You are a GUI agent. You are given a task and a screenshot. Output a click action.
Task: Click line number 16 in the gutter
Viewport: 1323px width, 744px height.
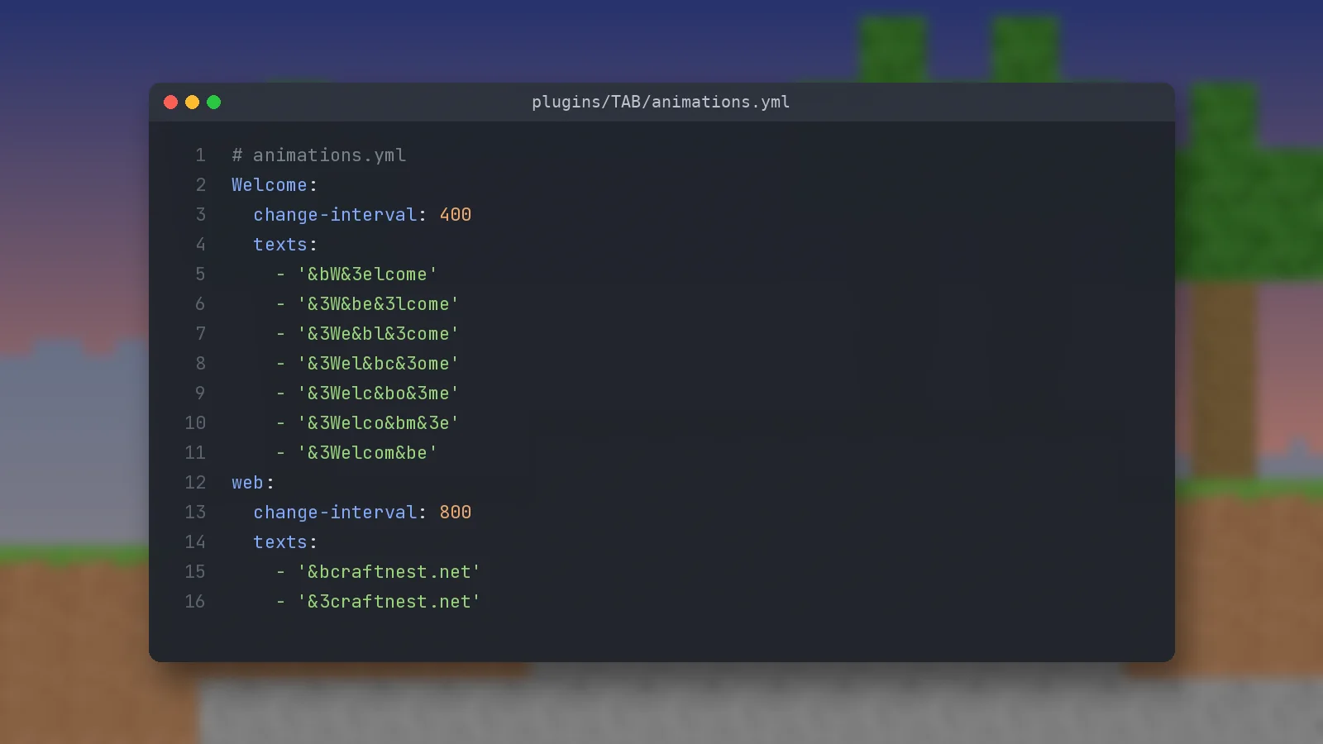click(195, 602)
